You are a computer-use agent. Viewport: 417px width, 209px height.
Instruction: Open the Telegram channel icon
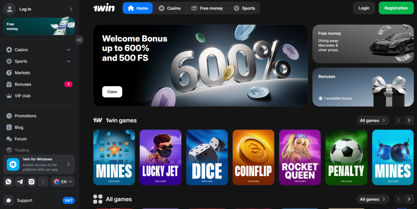coord(20,182)
